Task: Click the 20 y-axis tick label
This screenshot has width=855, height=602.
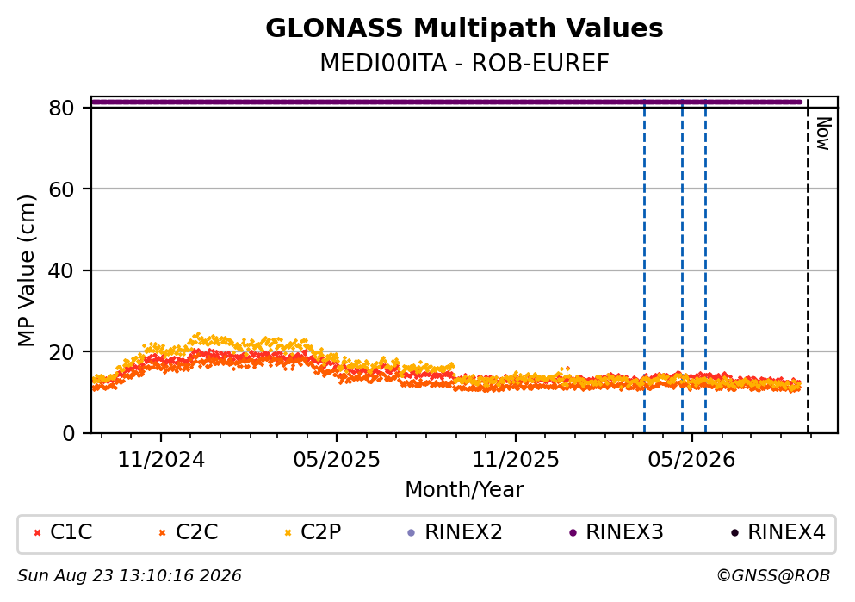Action: (x=61, y=351)
